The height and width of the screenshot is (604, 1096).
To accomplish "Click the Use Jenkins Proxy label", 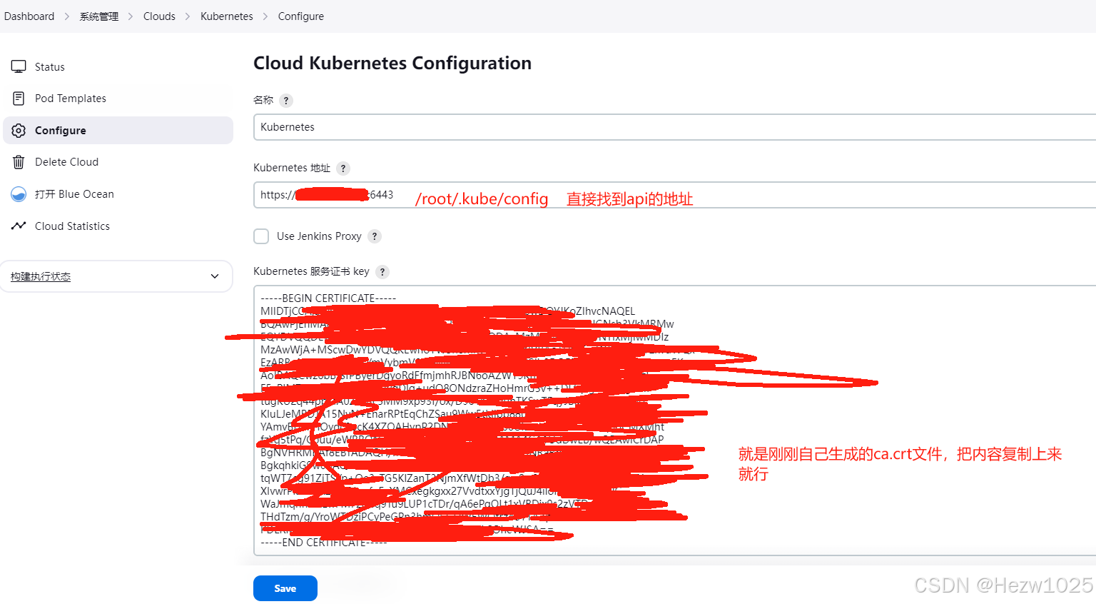I will point(319,236).
